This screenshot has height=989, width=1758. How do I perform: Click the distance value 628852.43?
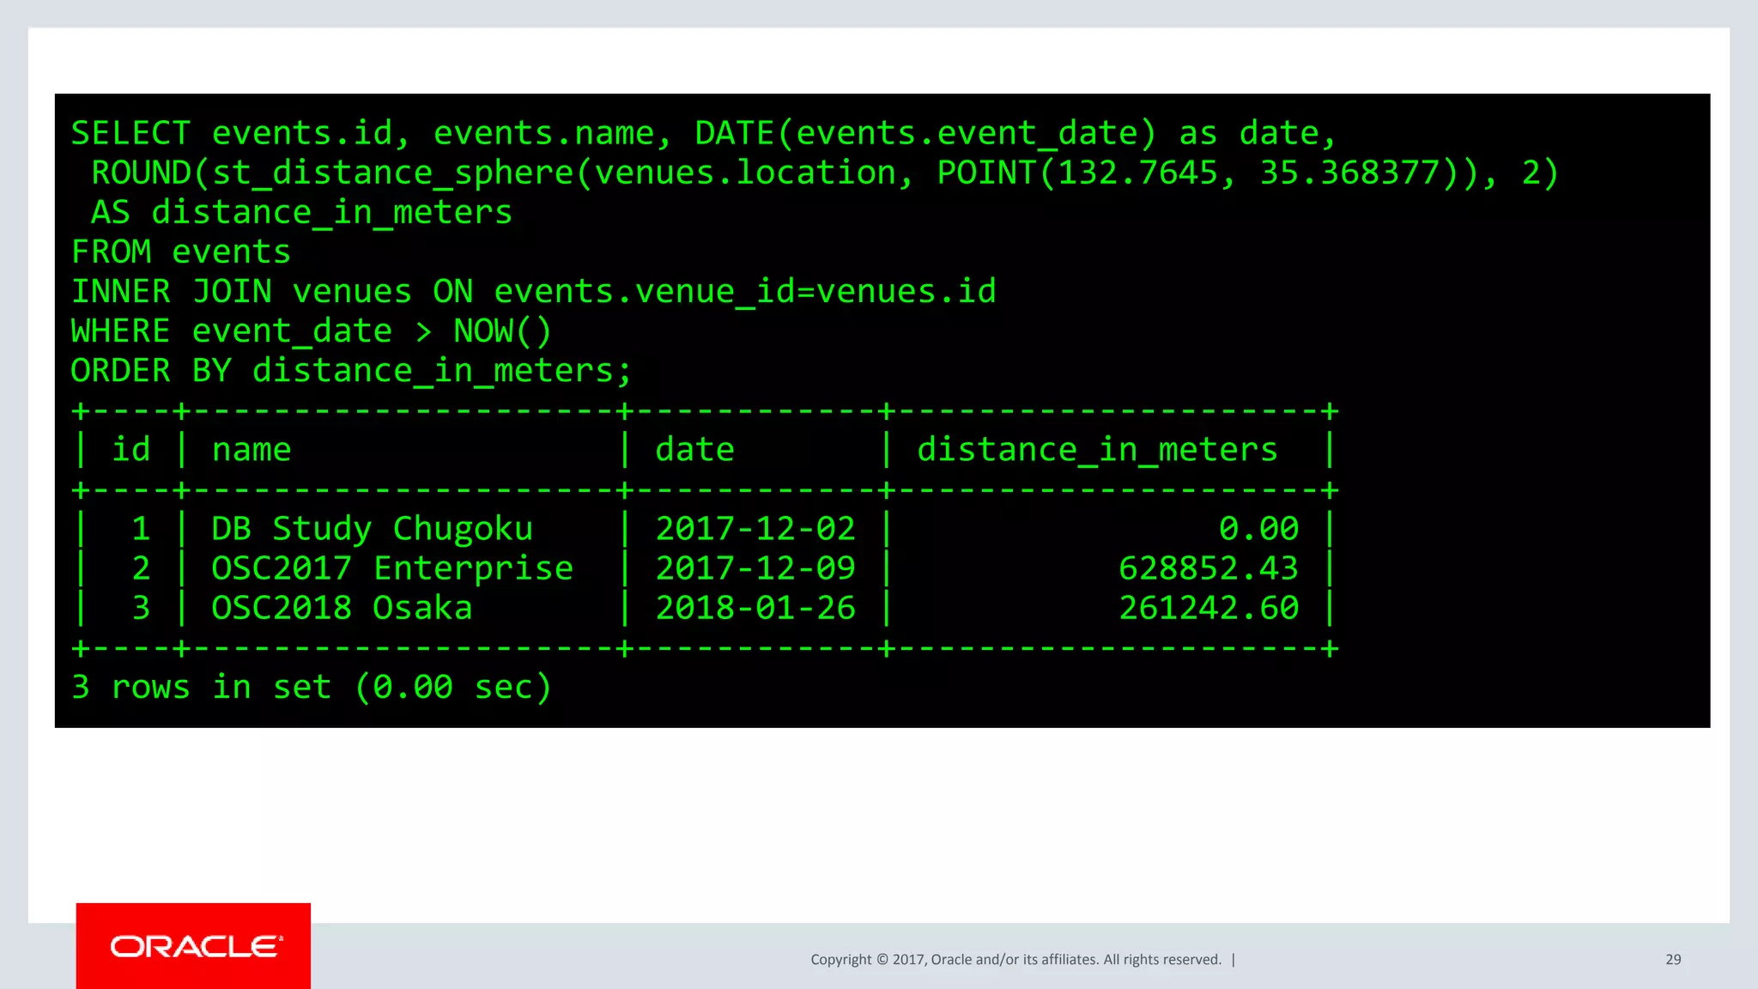point(1208,568)
